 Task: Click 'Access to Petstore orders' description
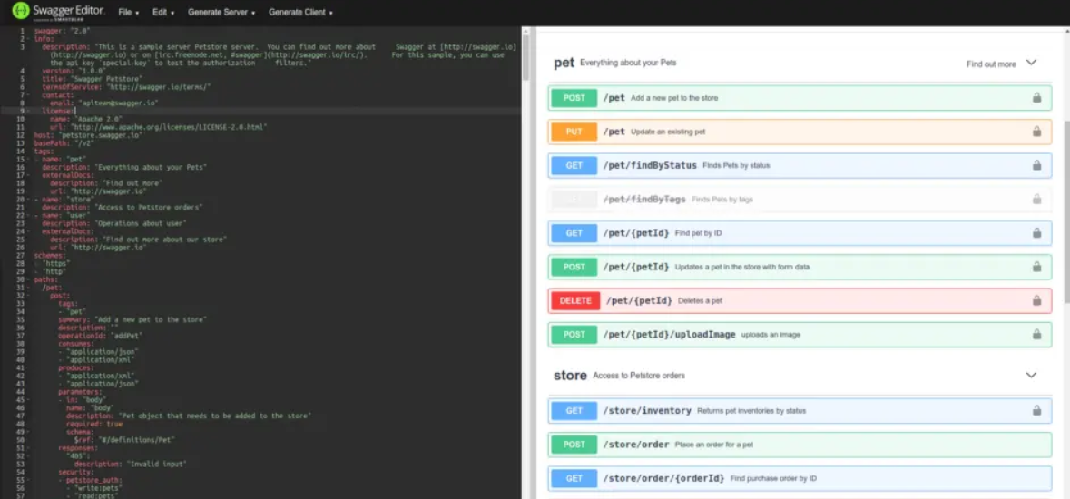[639, 376]
